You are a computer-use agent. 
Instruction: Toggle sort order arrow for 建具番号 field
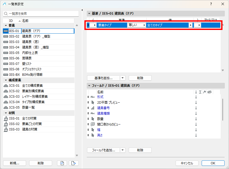196,108
